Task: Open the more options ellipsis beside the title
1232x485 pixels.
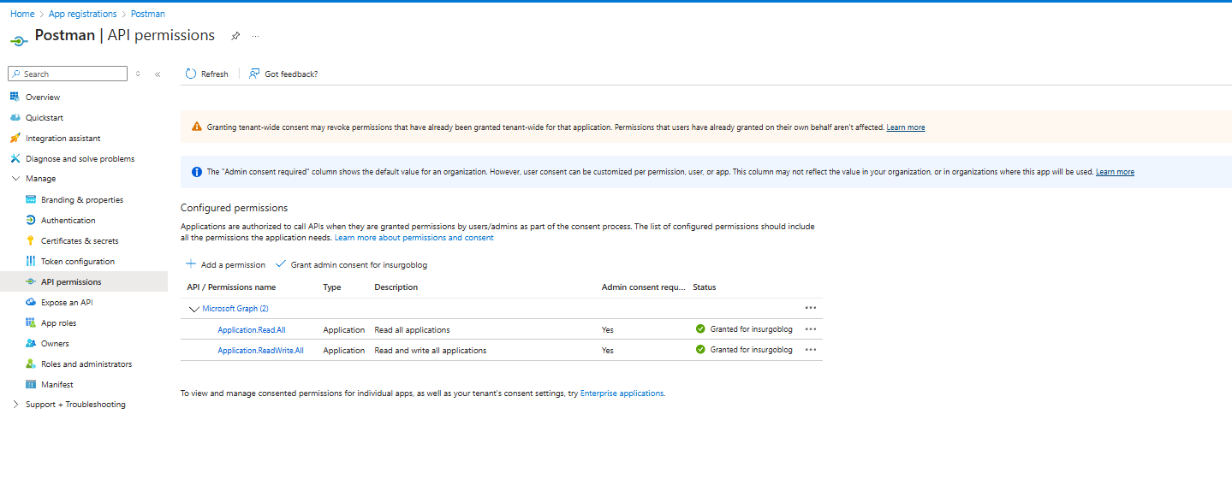Action: coord(255,36)
